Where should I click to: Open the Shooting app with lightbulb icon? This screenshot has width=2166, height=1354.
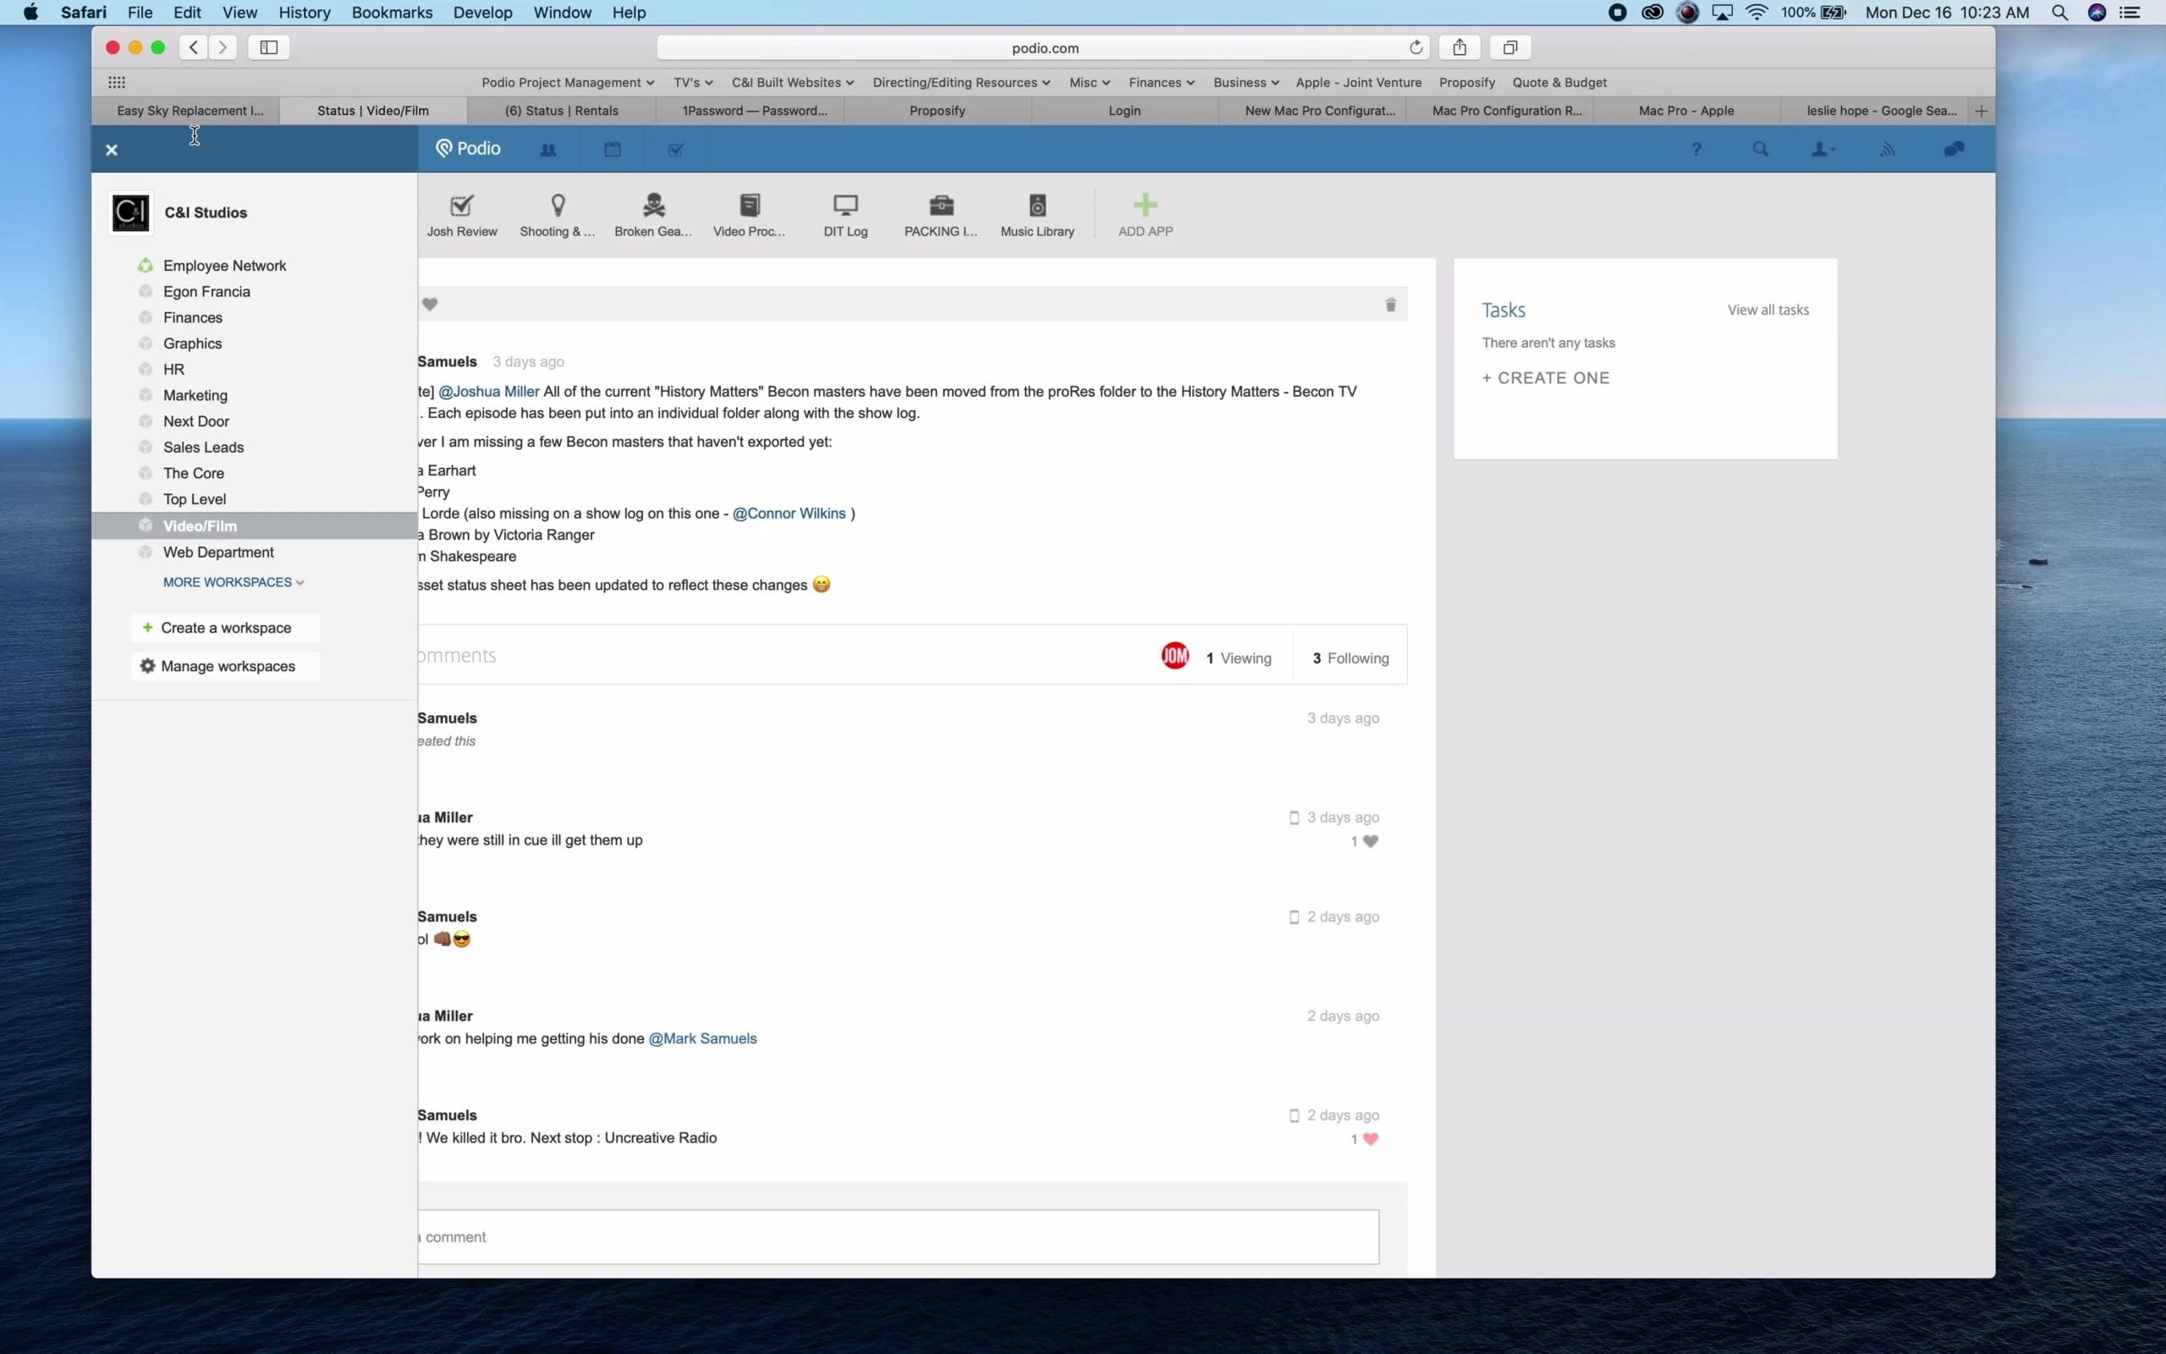pyautogui.click(x=558, y=216)
